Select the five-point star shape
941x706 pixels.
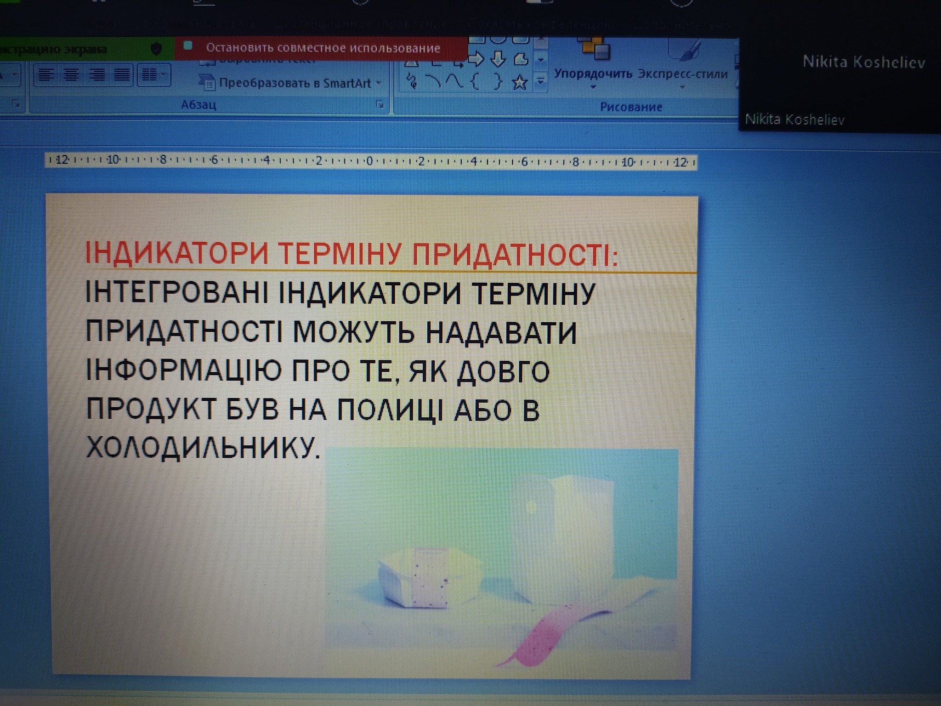pyautogui.click(x=519, y=83)
